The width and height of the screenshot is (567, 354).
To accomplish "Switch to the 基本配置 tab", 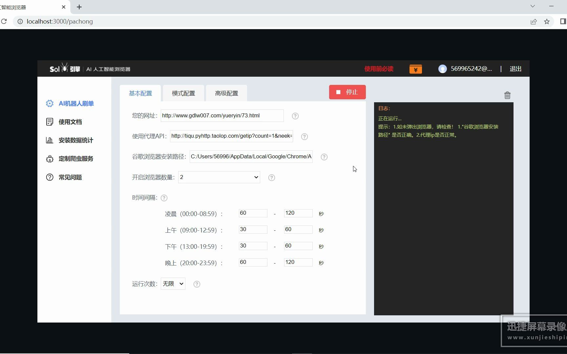I will pos(140,93).
